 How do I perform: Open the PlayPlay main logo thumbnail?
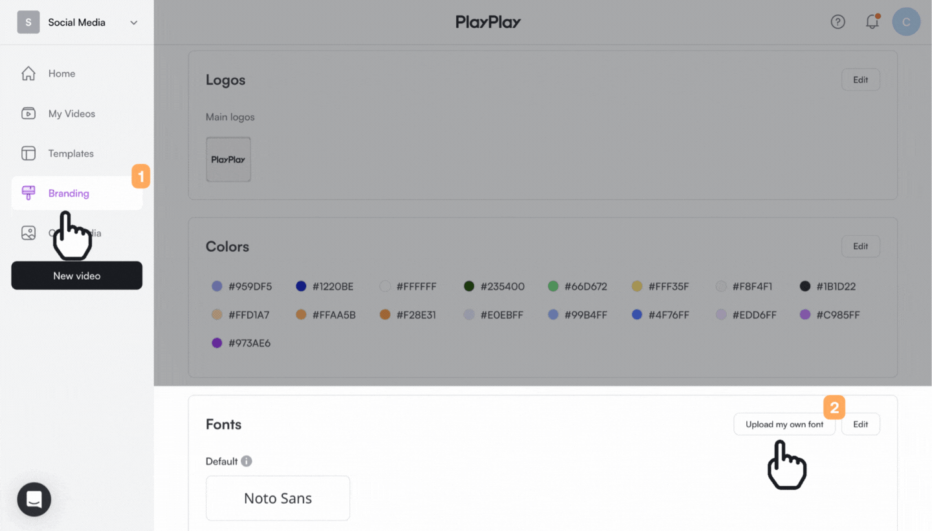tap(228, 159)
